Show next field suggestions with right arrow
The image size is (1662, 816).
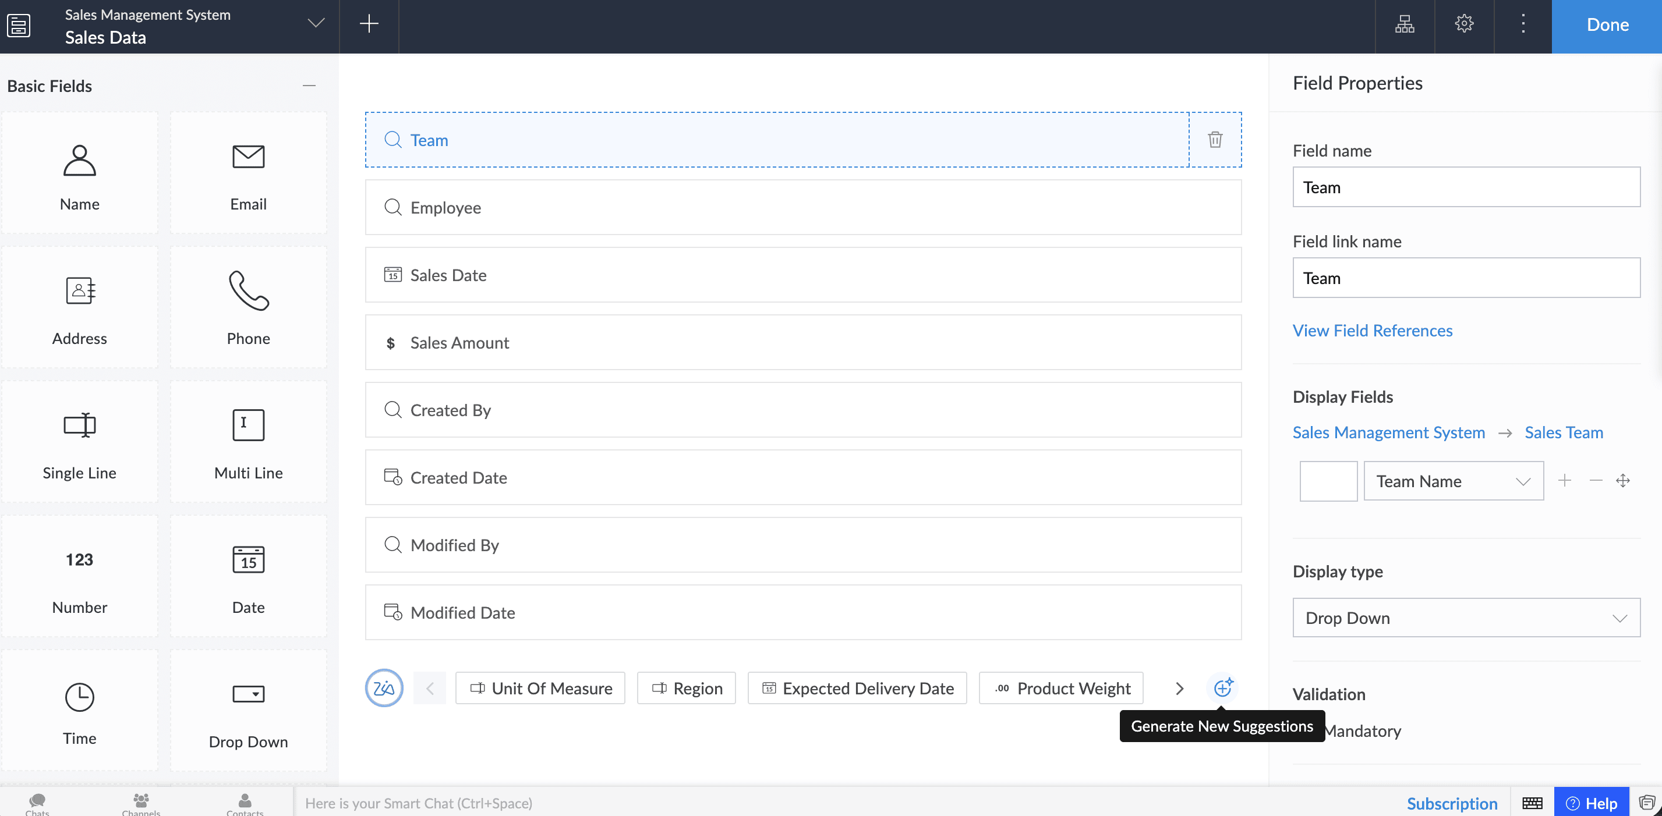(x=1179, y=689)
